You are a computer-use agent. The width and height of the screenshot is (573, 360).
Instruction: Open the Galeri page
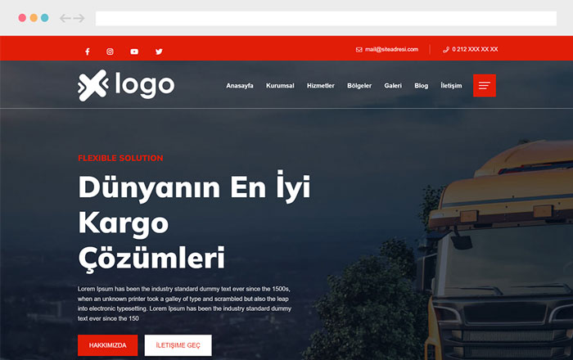(x=393, y=86)
